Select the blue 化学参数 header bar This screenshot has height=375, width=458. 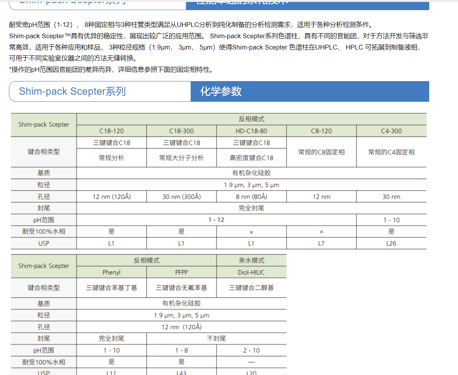point(309,92)
